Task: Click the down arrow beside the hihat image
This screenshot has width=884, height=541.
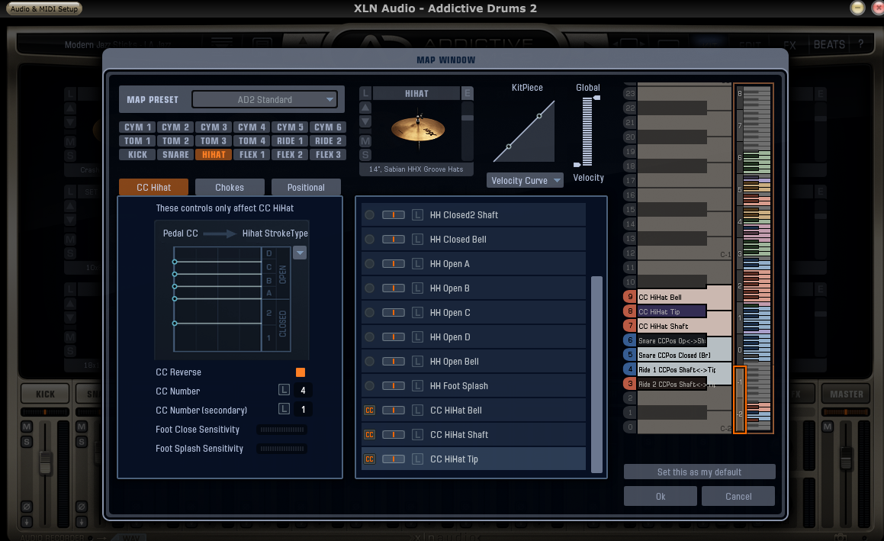Action: pos(365,121)
